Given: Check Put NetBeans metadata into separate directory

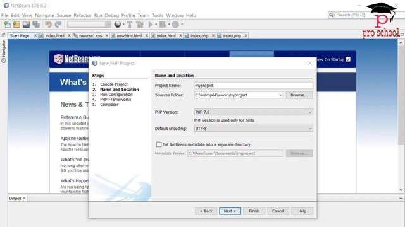Looking at the screenshot, I should pyautogui.click(x=159, y=144).
